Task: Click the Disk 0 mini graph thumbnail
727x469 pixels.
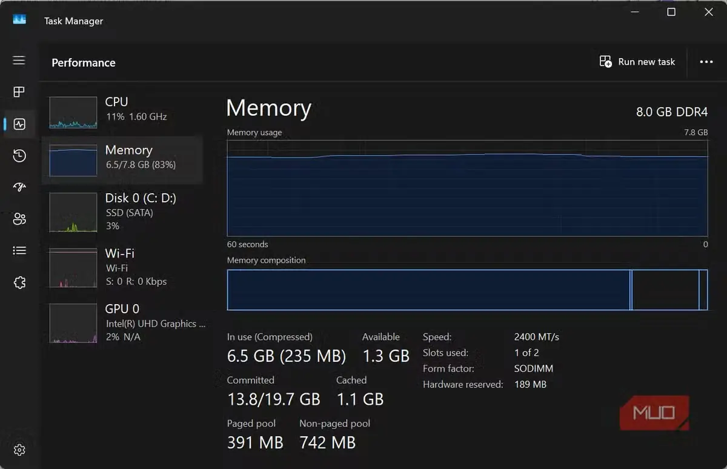Action: (x=73, y=213)
